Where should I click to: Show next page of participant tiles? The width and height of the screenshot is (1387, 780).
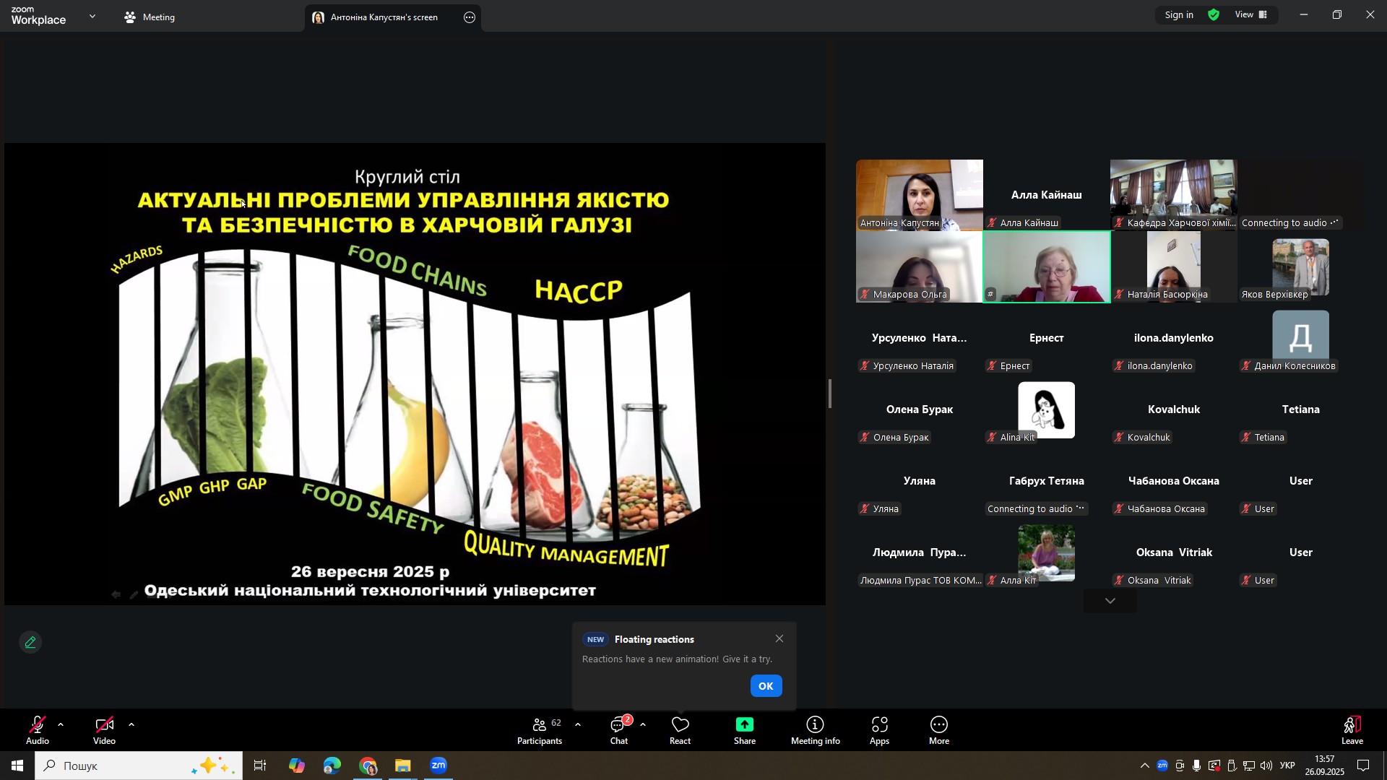1110,601
